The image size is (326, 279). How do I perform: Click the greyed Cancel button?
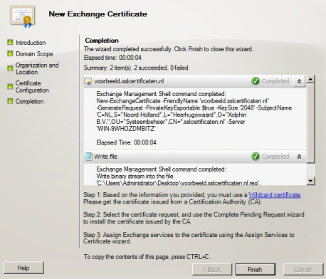point(303,270)
